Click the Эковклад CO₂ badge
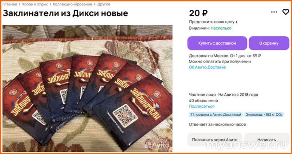The width and height of the screenshot is (292, 154). coord(264,115)
